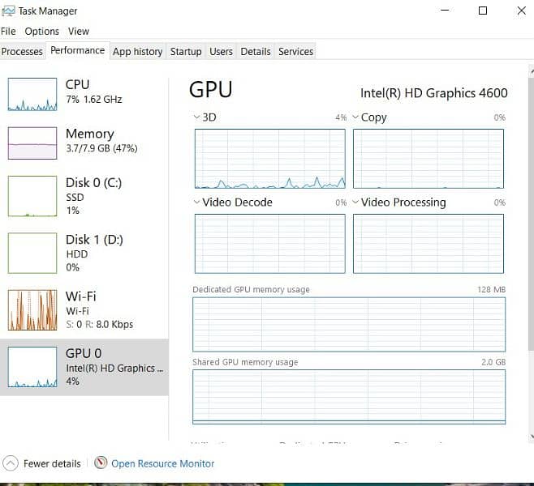This screenshot has width=534, height=486.
Task: Click the 2.0 GB shared memory value
Action: (x=493, y=362)
